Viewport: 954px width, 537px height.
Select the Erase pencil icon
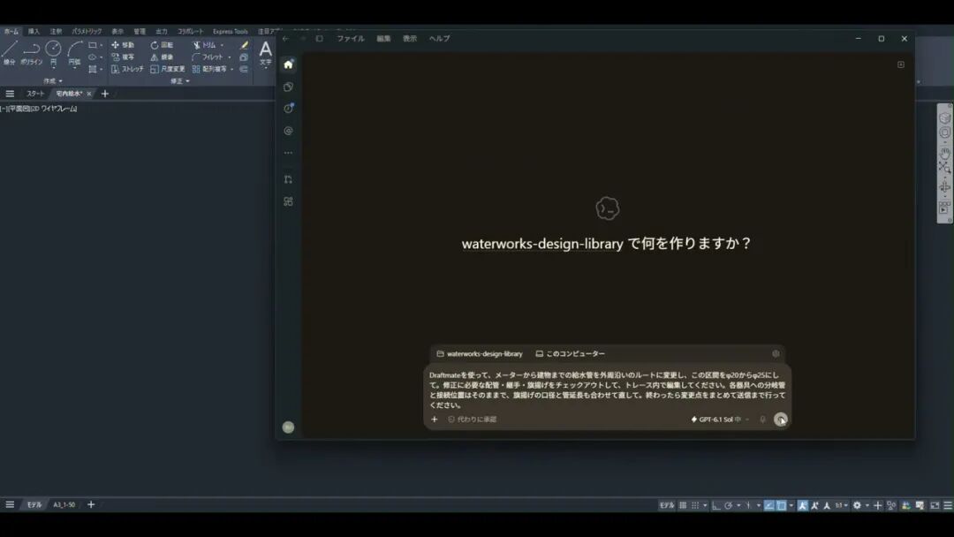(244, 45)
